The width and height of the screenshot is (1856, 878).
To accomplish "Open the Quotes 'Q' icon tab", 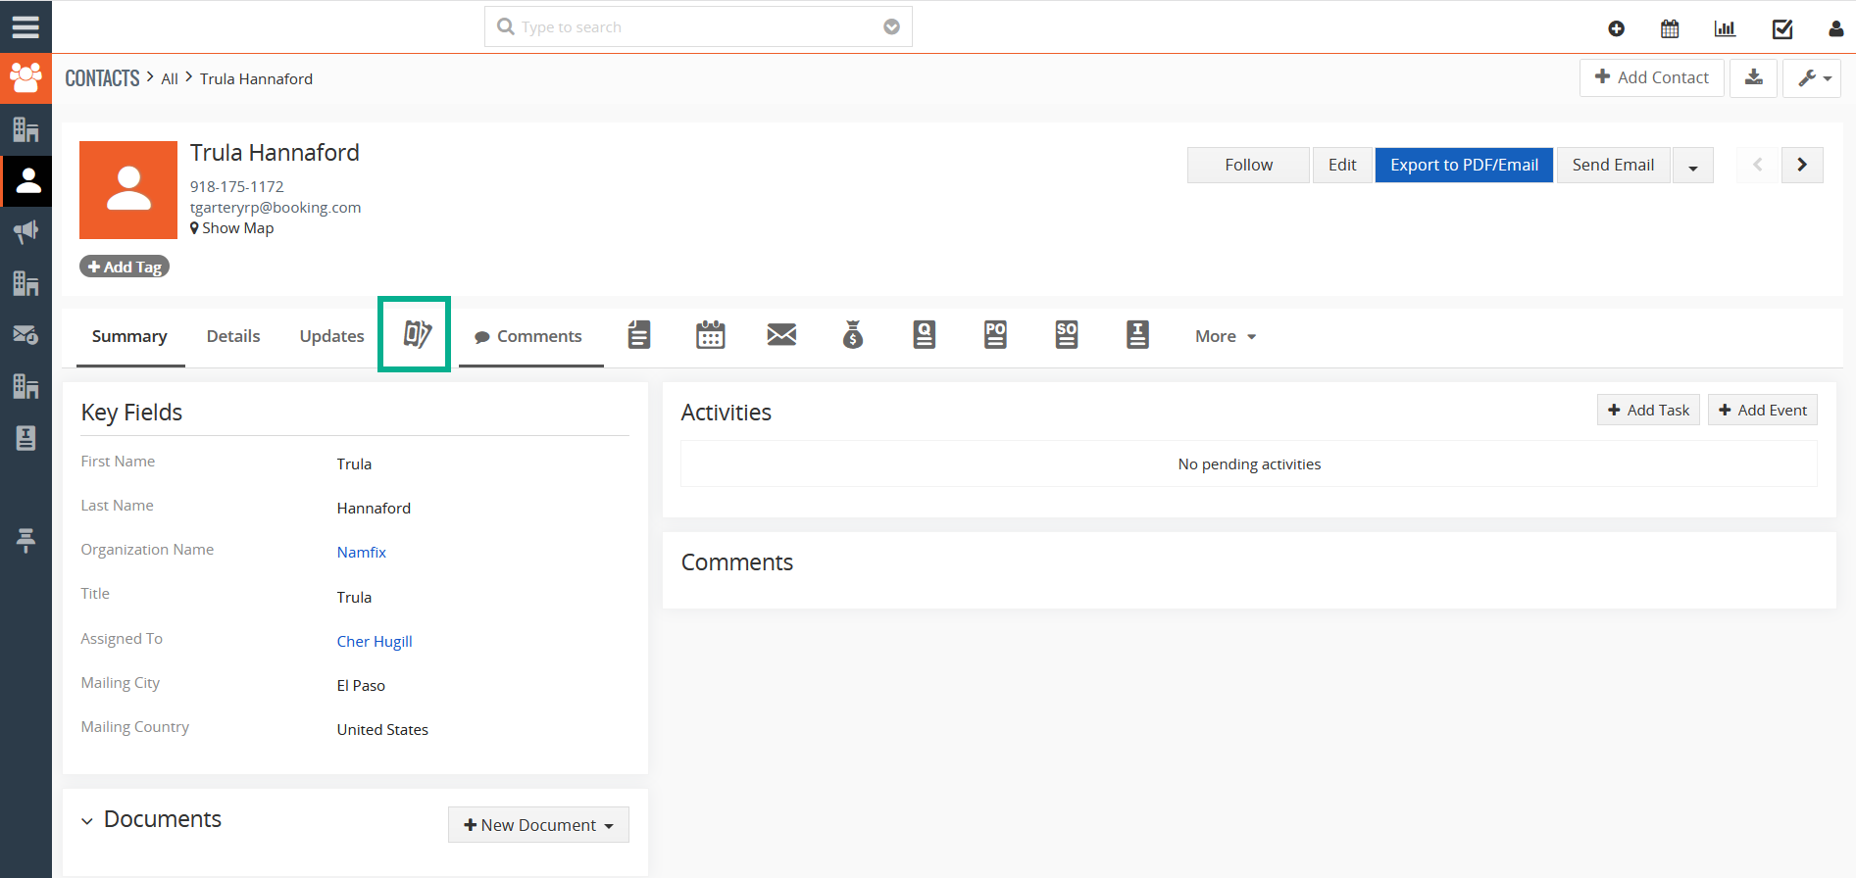I will click(x=924, y=335).
